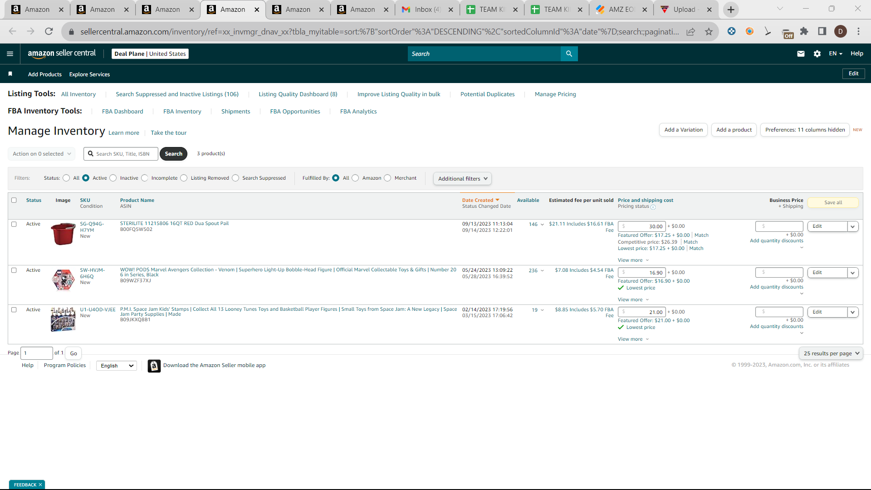The width and height of the screenshot is (871, 490).
Task: Close the Feedback tab with its X
Action: pyautogui.click(x=40, y=485)
